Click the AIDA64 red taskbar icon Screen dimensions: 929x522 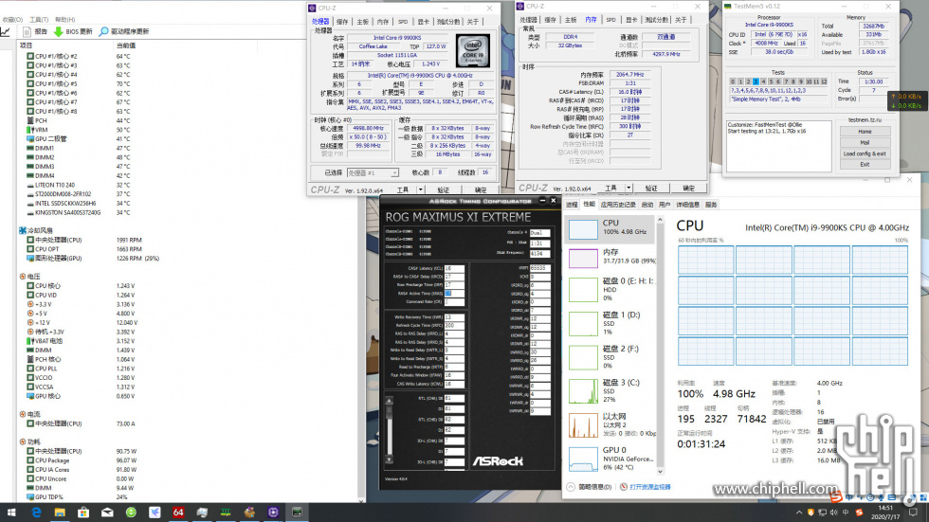(178, 513)
